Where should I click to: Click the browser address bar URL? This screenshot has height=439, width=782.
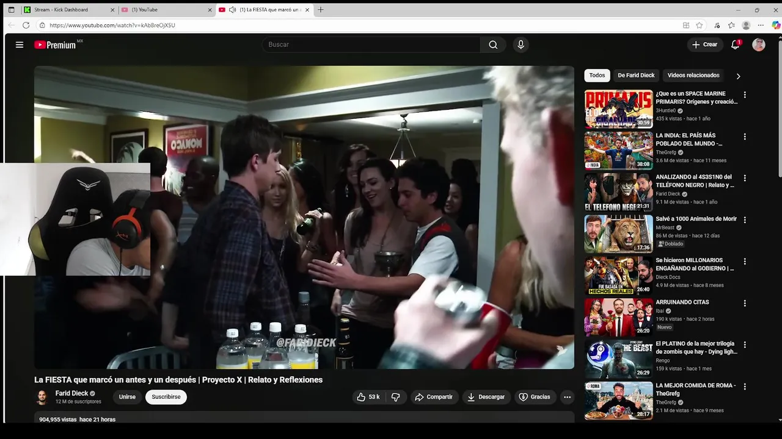(112, 25)
